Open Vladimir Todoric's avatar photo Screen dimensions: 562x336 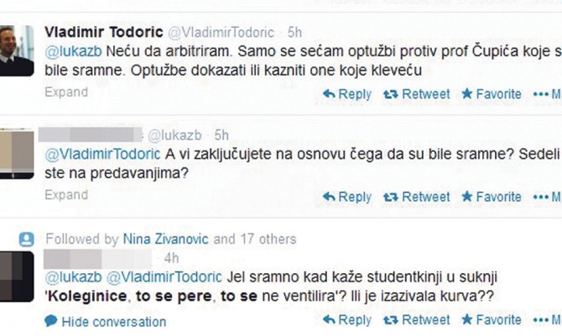17,50
